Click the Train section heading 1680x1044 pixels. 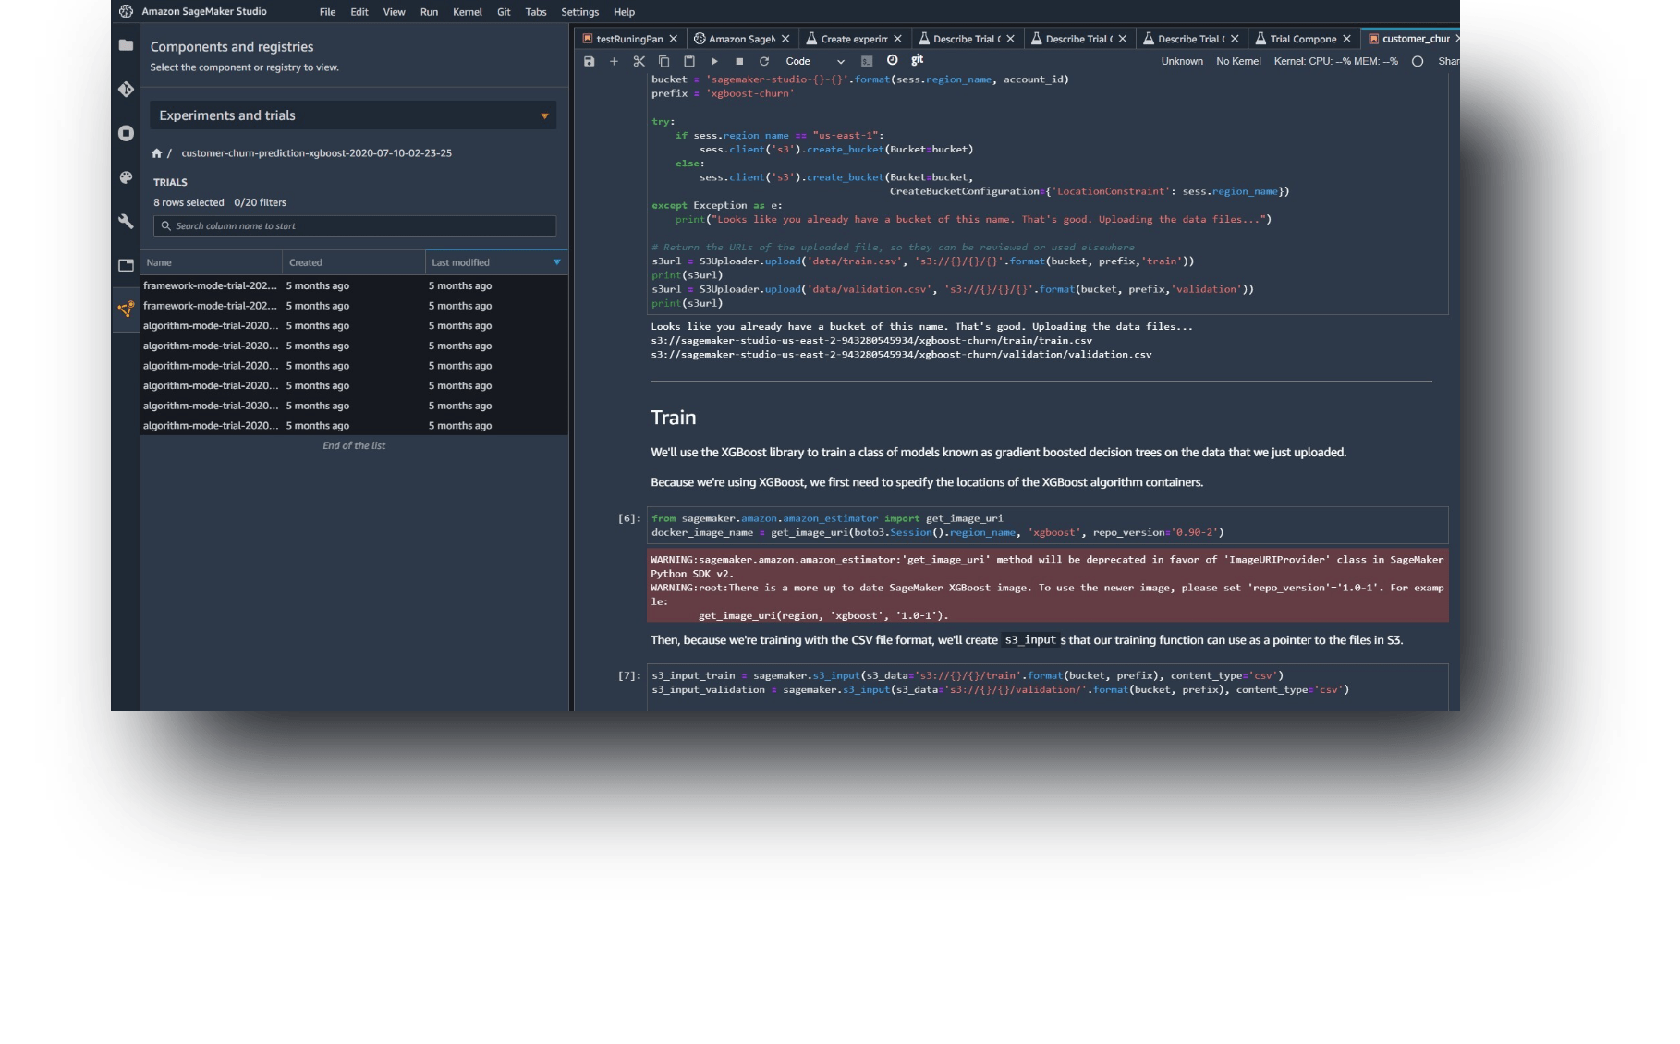tap(673, 418)
